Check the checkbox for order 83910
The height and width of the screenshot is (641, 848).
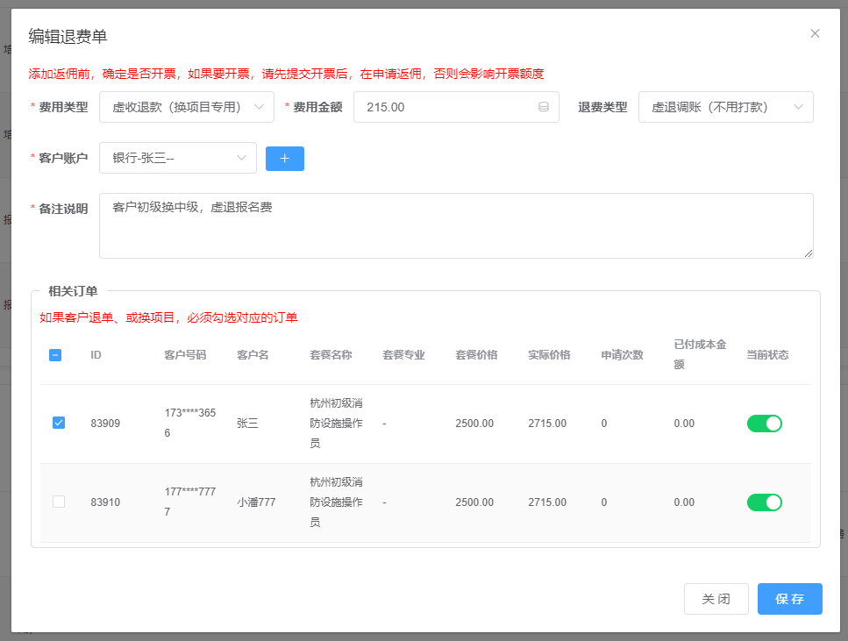(59, 502)
